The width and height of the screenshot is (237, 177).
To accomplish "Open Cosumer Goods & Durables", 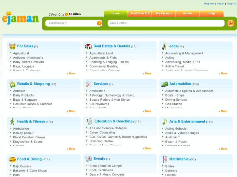I will point(33,104).
